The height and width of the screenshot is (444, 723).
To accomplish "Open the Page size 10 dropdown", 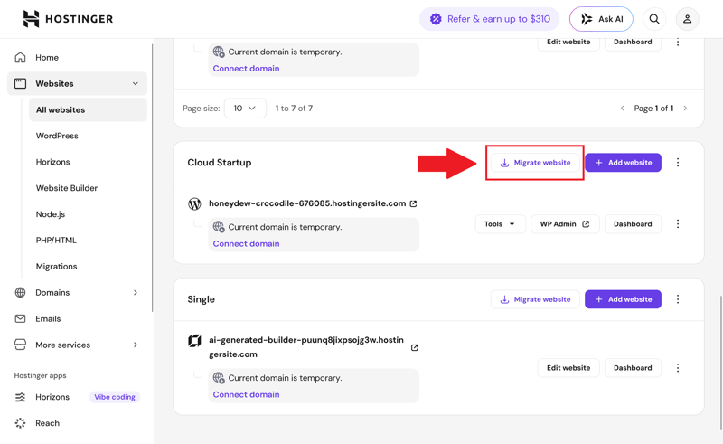I will pos(245,108).
